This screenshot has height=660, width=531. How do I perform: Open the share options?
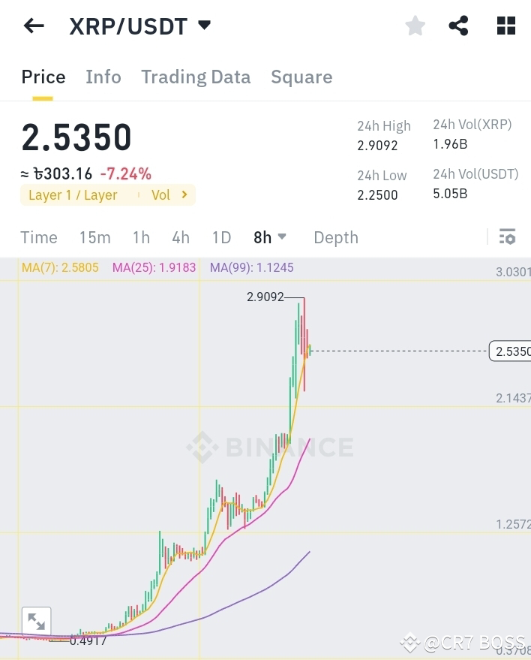[460, 26]
